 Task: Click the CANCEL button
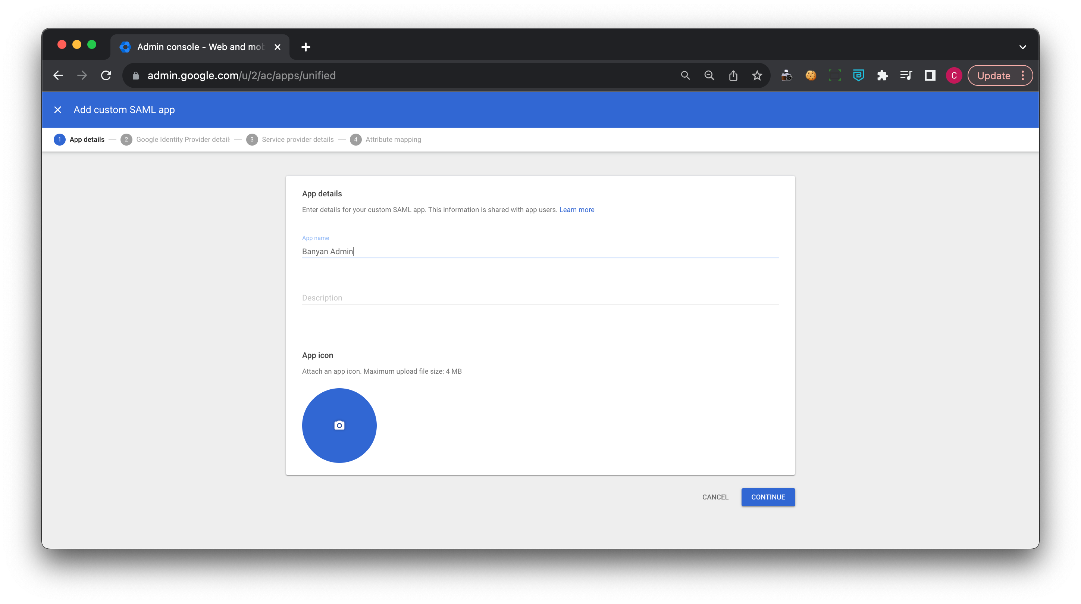pyautogui.click(x=715, y=497)
